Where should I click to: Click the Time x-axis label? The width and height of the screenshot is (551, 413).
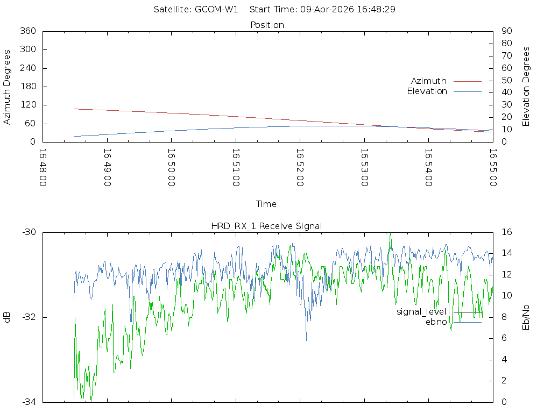coord(266,204)
